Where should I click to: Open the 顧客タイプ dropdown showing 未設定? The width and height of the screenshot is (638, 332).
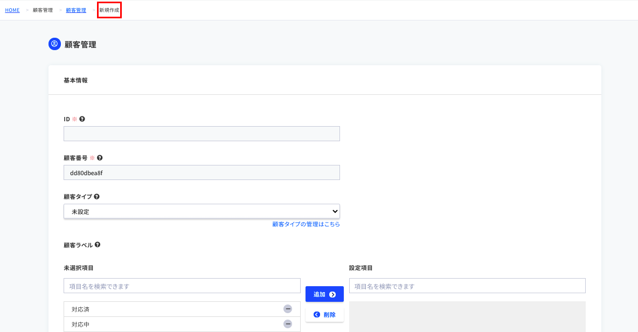202,212
